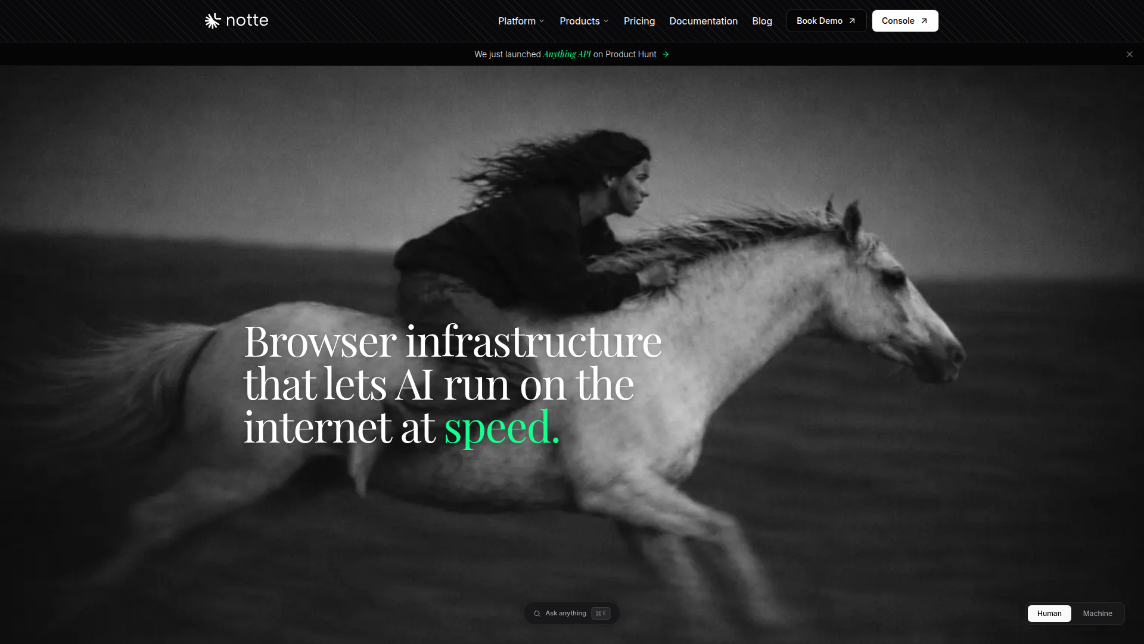Click the chevron next to Platform
1144x644 pixels.
[542, 21]
